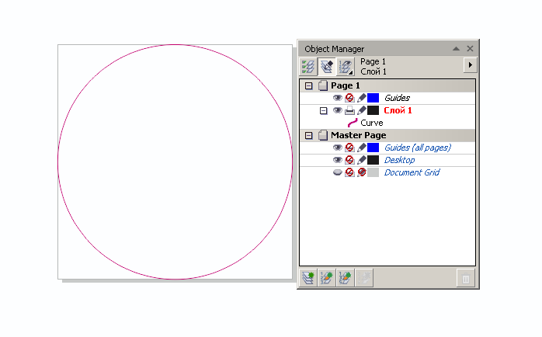The image size is (542, 337).
Task: Select the Curve object in tree
Action: pos(372,123)
